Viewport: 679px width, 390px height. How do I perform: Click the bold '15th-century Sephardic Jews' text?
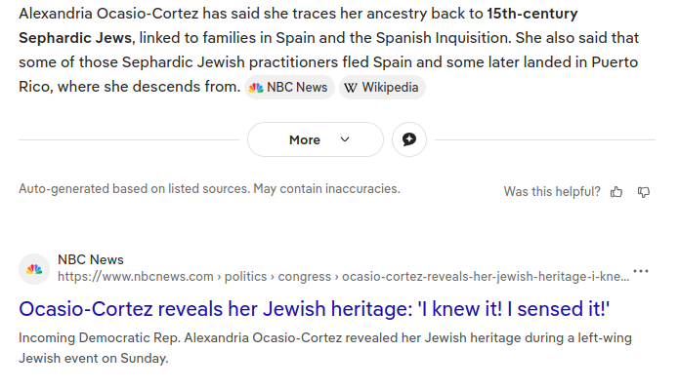click(298, 25)
